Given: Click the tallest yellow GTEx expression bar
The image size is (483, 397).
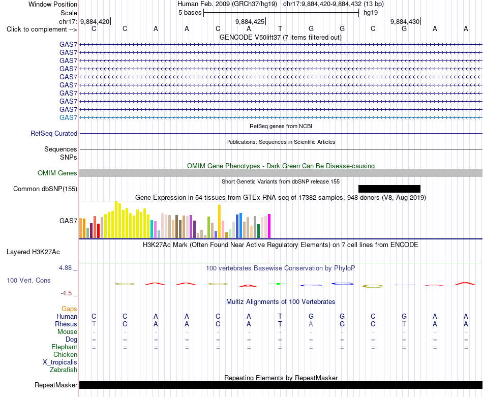Looking at the screenshot, I should pos(116,220).
